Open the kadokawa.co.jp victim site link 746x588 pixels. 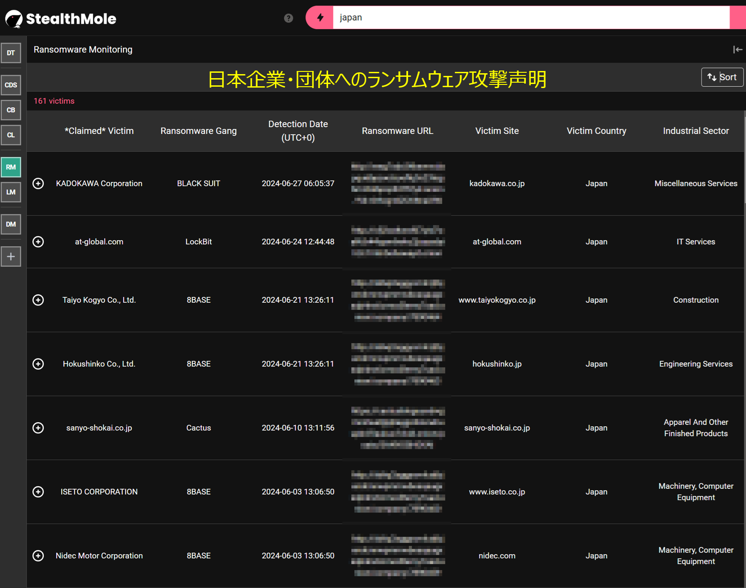pos(497,183)
